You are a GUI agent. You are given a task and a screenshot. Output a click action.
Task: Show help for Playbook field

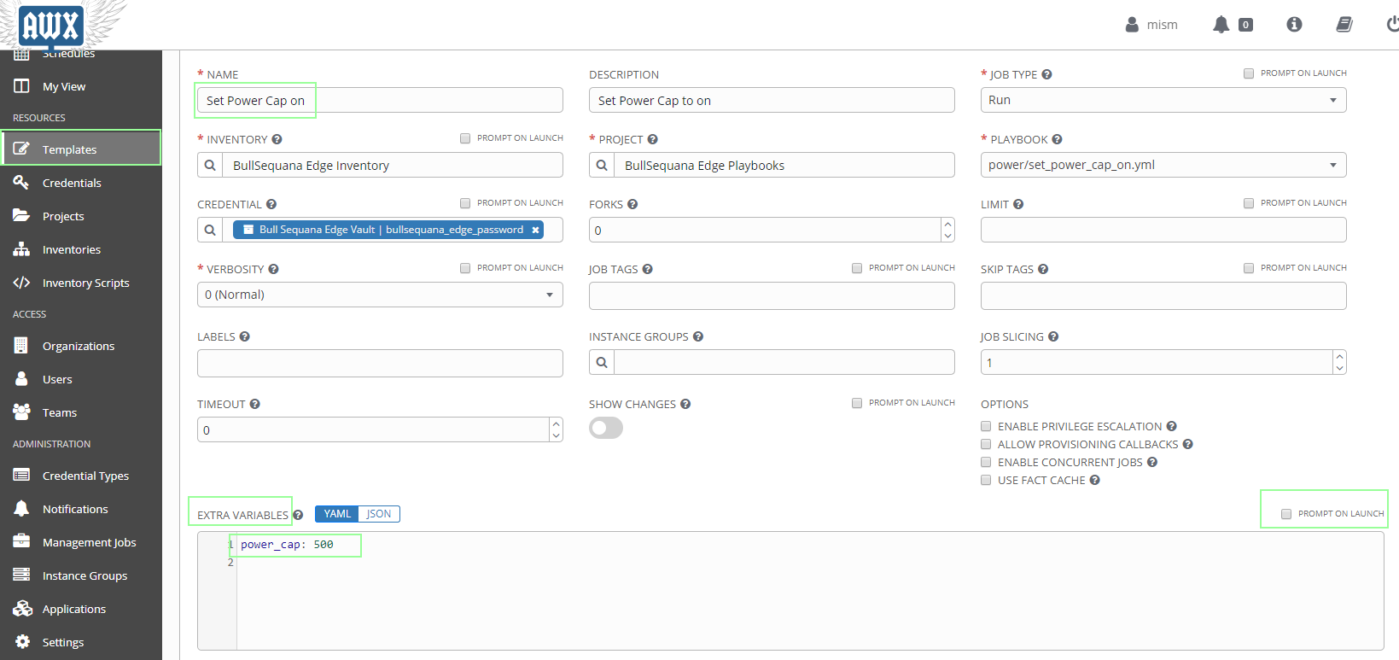coord(1057,139)
